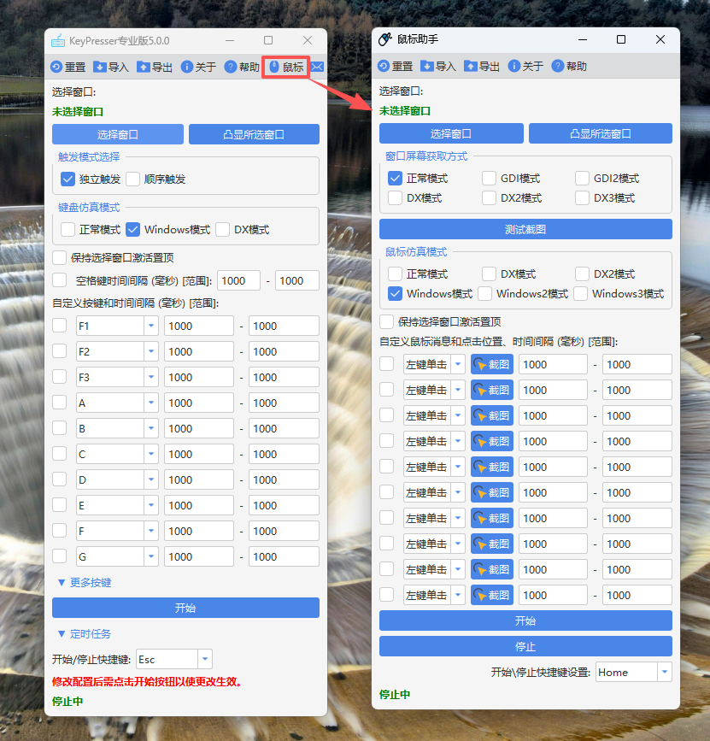Open the Home hotkey dropdown in 鼠标助手
Screen dimensions: 710x741
point(664,672)
